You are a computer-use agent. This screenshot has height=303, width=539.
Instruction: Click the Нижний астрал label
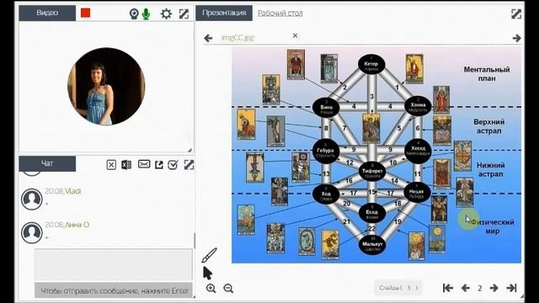pos(490,170)
